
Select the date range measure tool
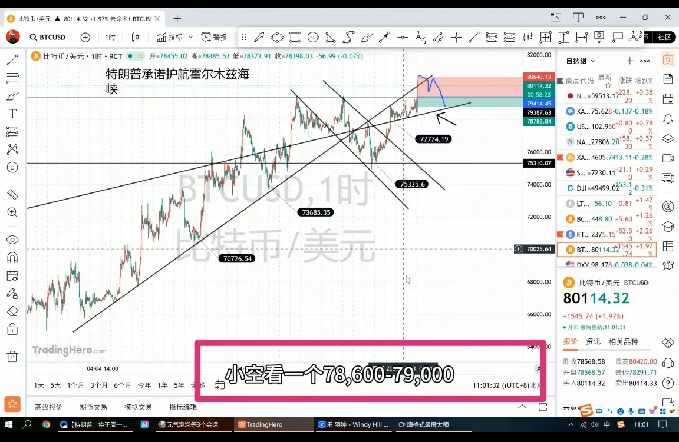click(582, 37)
